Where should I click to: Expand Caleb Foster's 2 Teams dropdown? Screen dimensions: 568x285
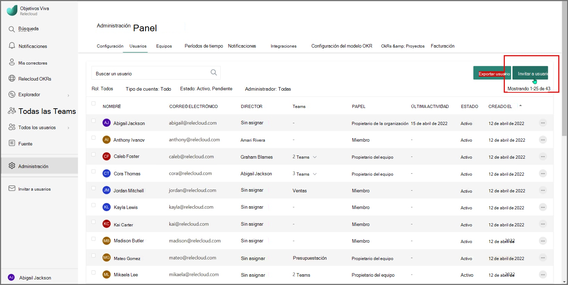(x=315, y=157)
